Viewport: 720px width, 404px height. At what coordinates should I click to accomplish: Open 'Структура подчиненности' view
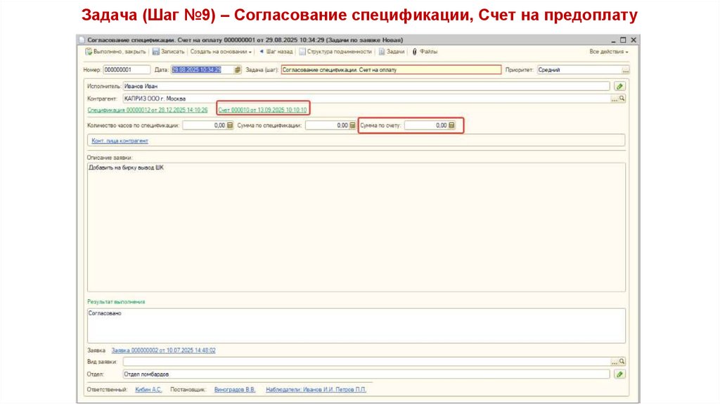335,52
